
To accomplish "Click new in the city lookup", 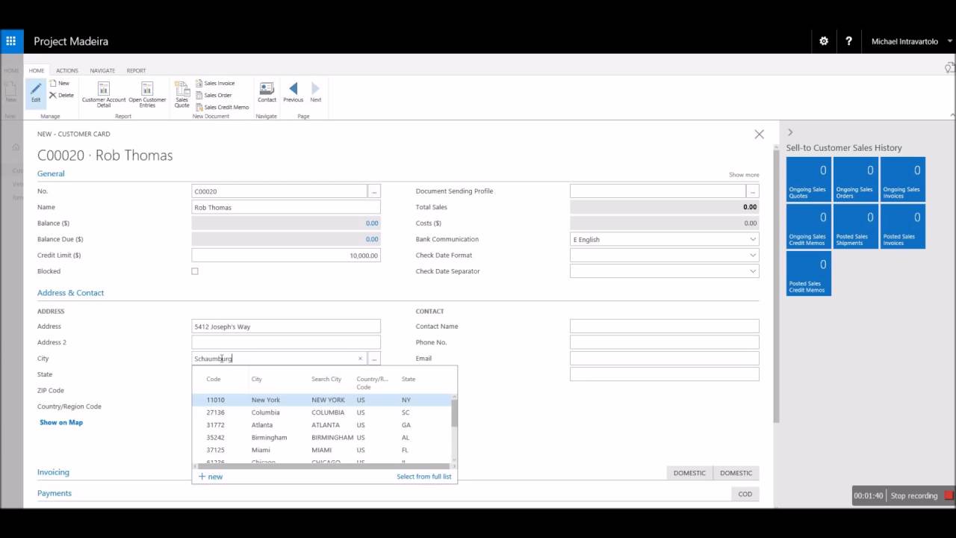I will tap(211, 476).
